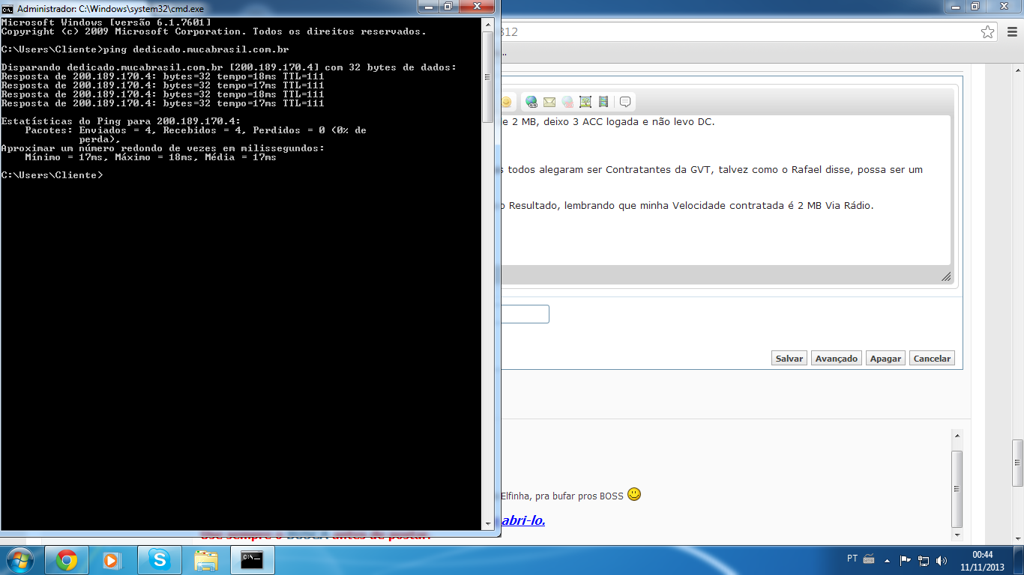Open the Chrome menu button
The height and width of the screenshot is (575, 1024).
pyautogui.click(x=1010, y=32)
